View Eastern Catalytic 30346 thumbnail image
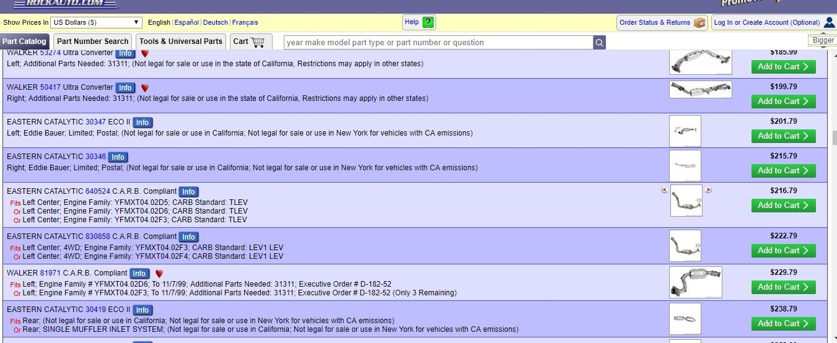The width and height of the screenshot is (837, 343). [686, 166]
